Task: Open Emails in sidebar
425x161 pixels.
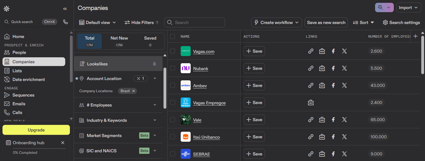Action: tap(34, 104)
